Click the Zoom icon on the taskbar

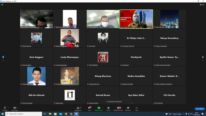(x=76, y=114)
